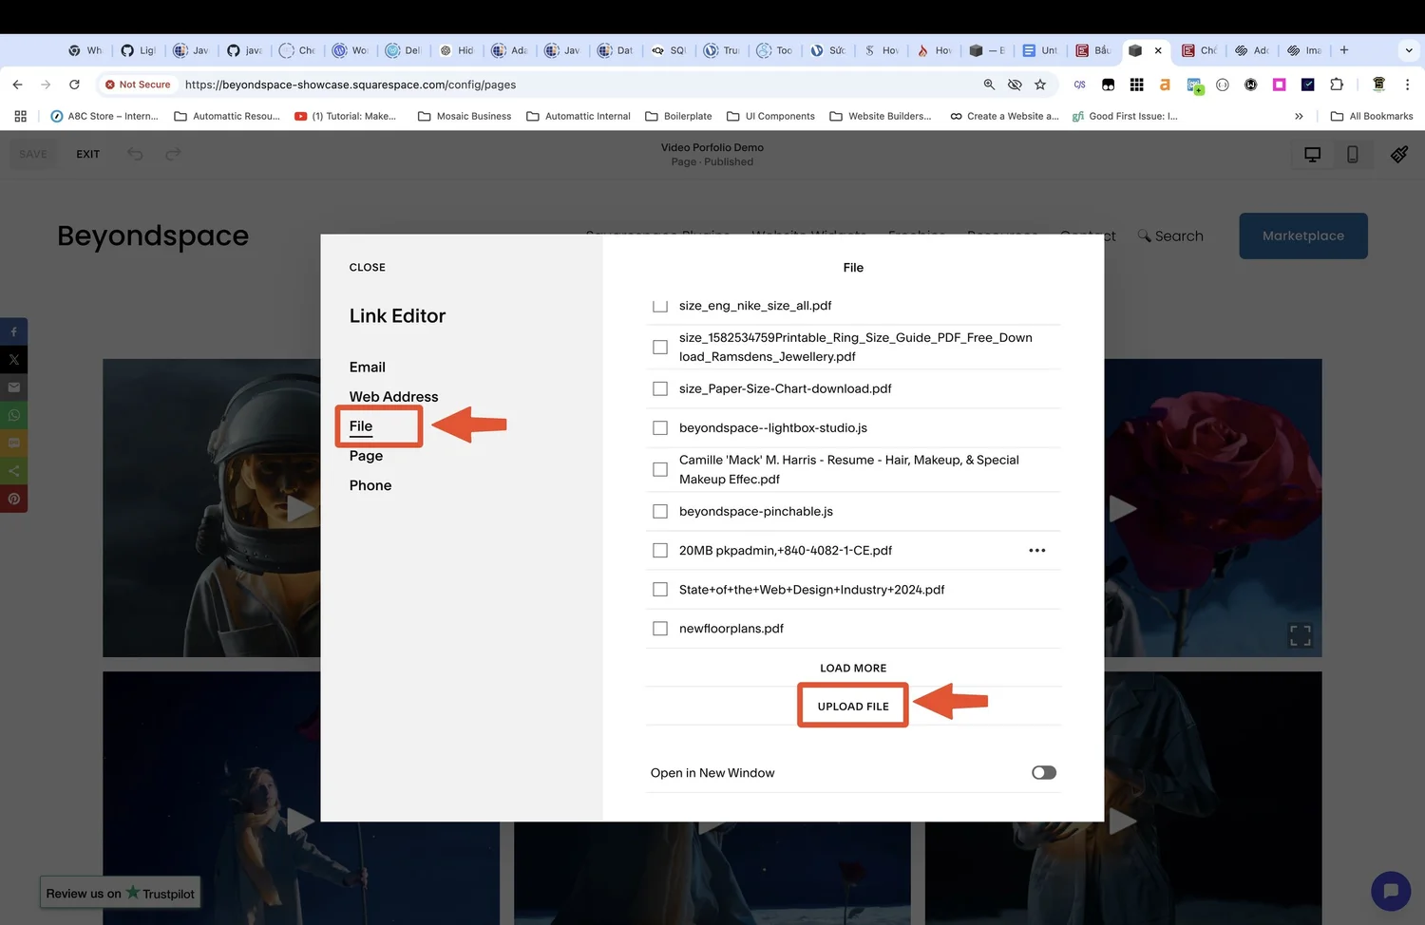1425x925 pixels.
Task: Open the Review us on Trustpilot link
Action: click(x=120, y=893)
